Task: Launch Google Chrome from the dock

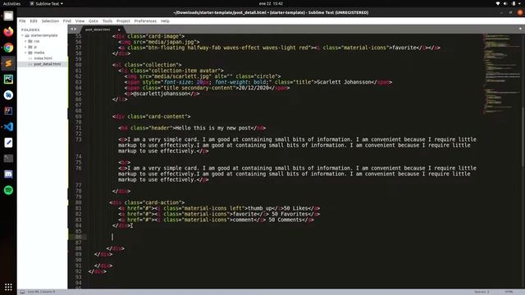Action: 8,48
